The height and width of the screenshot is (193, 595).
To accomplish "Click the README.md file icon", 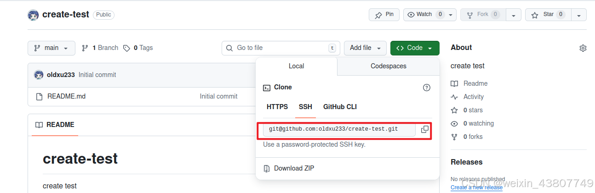I will pos(39,96).
